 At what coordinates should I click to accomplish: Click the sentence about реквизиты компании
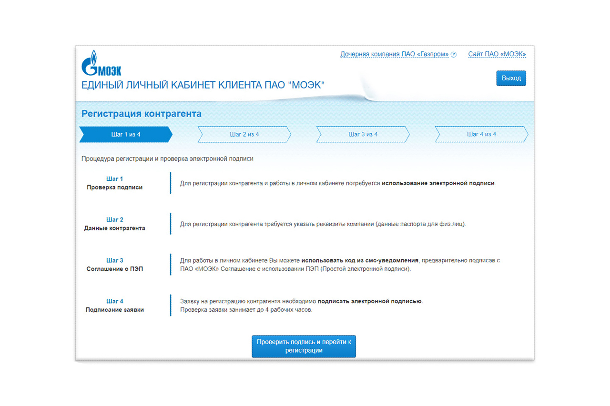coord(323,224)
